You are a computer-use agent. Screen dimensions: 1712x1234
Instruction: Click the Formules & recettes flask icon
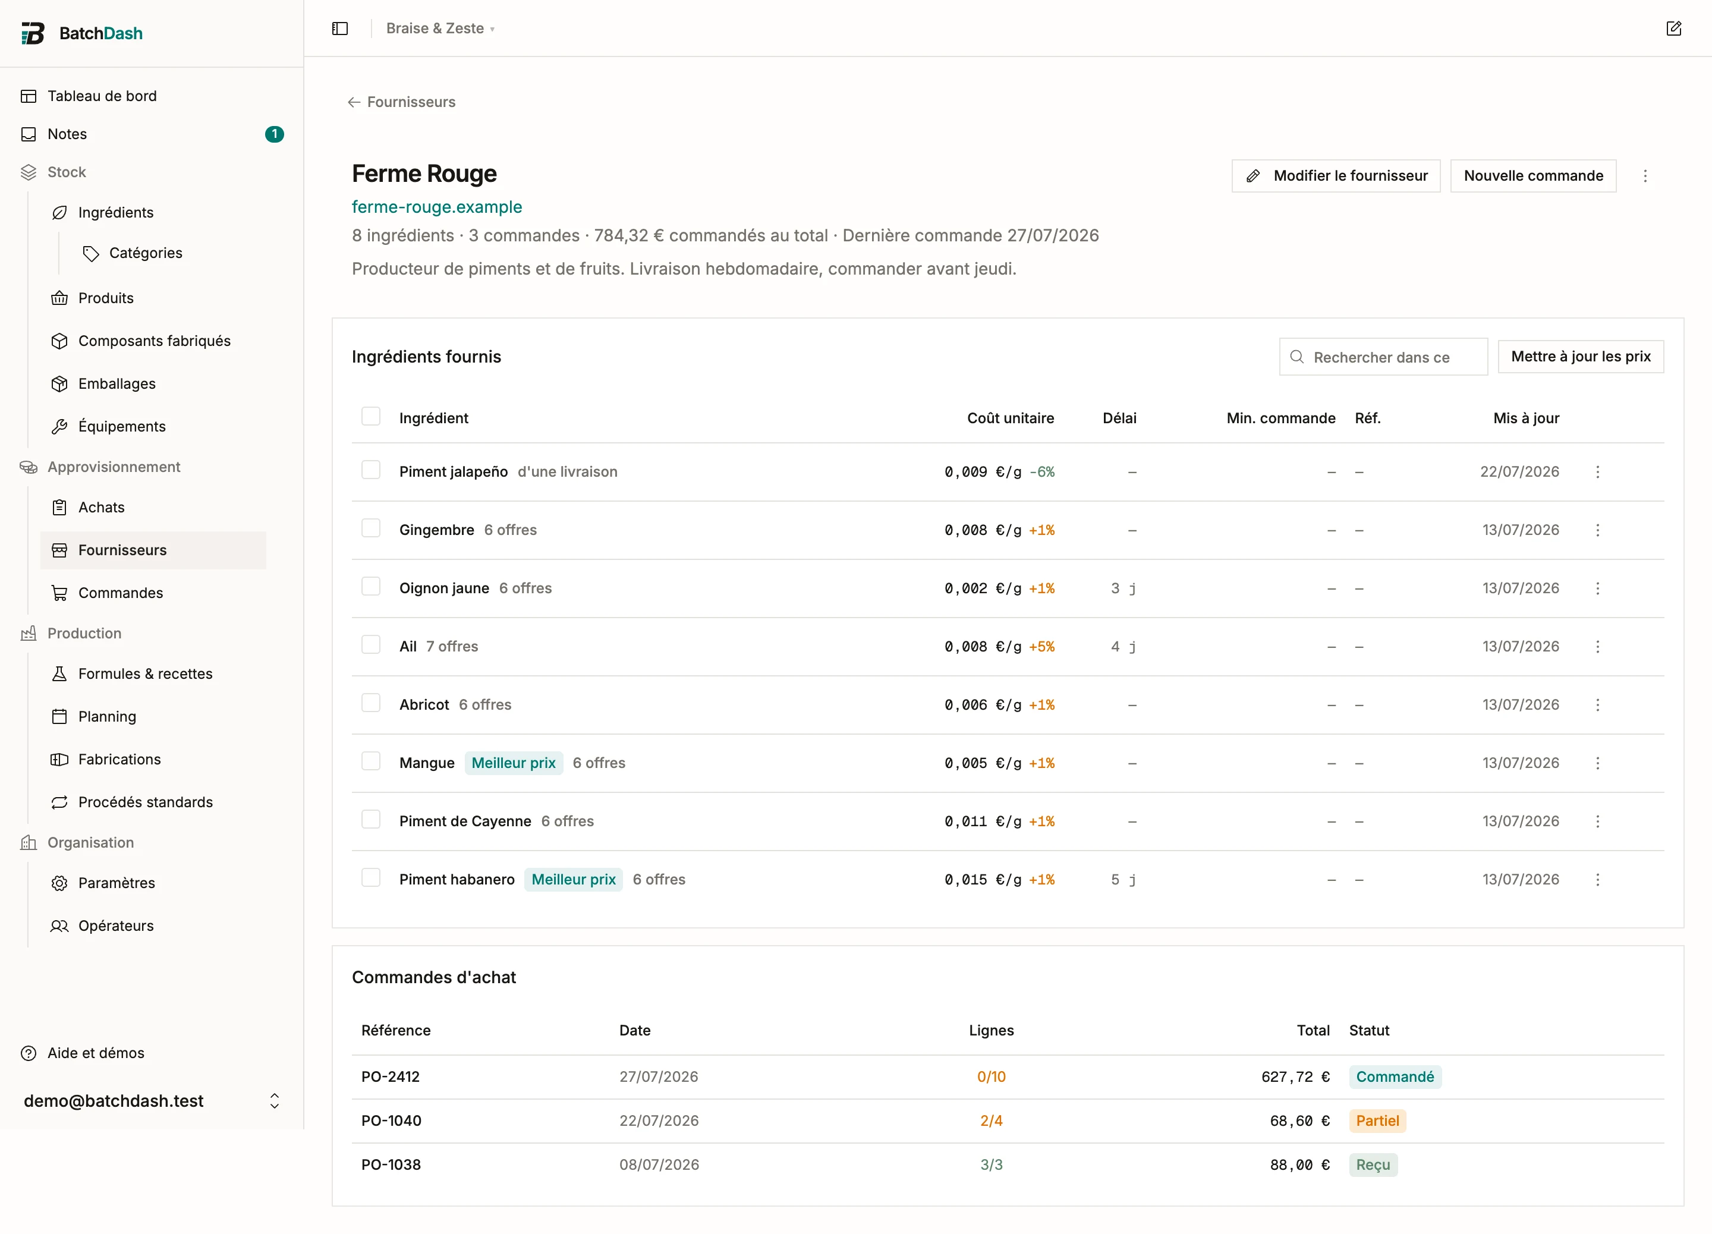(59, 674)
